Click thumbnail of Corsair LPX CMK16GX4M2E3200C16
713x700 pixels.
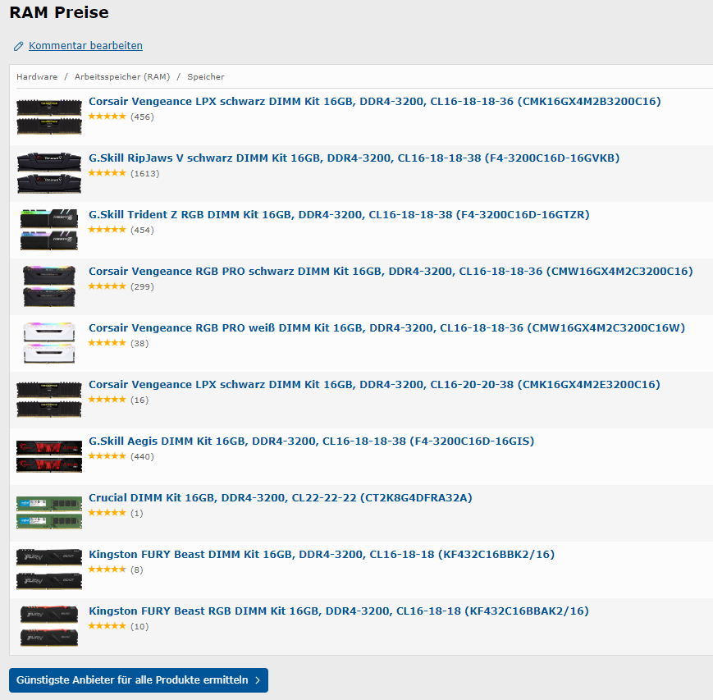pyautogui.click(x=49, y=400)
